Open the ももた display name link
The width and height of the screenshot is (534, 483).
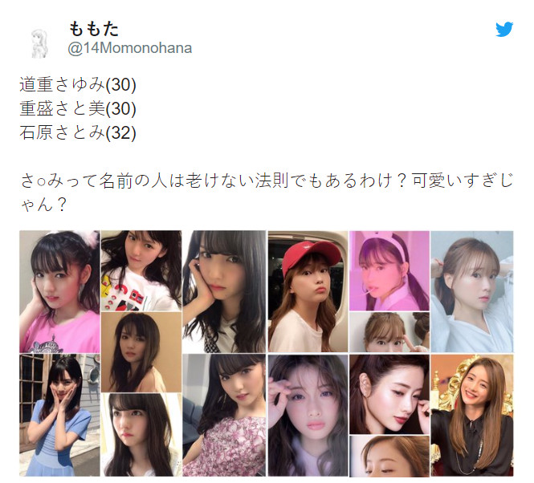coord(94,29)
